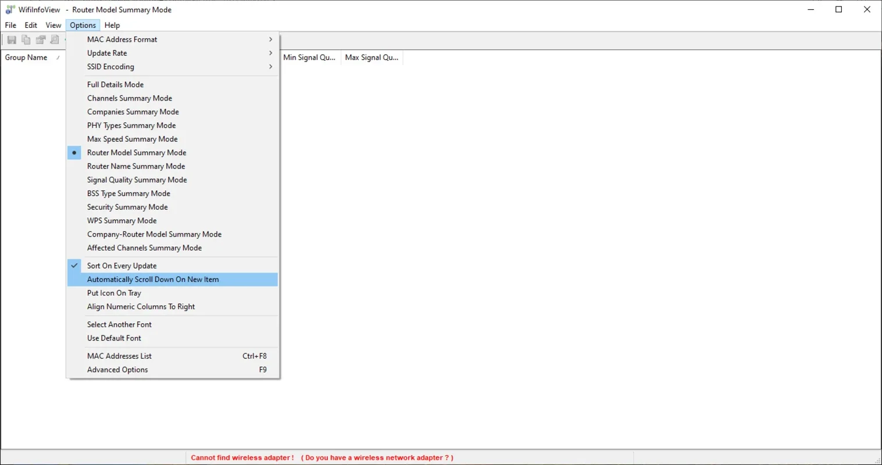Choose WPS Summary Mode

pyautogui.click(x=173, y=220)
